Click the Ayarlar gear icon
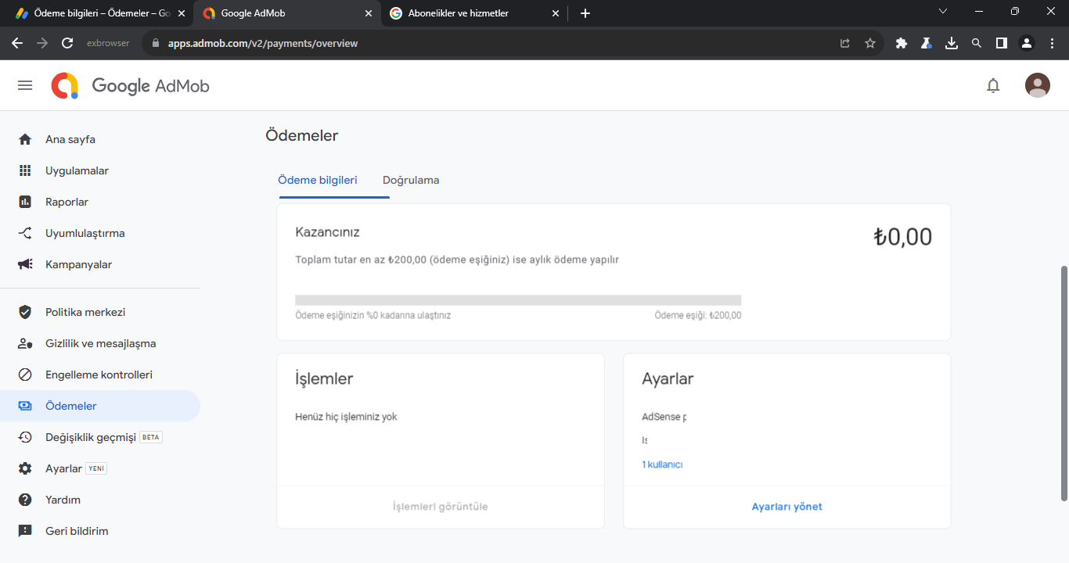Viewport: 1069px width, 563px height. click(25, 468)
